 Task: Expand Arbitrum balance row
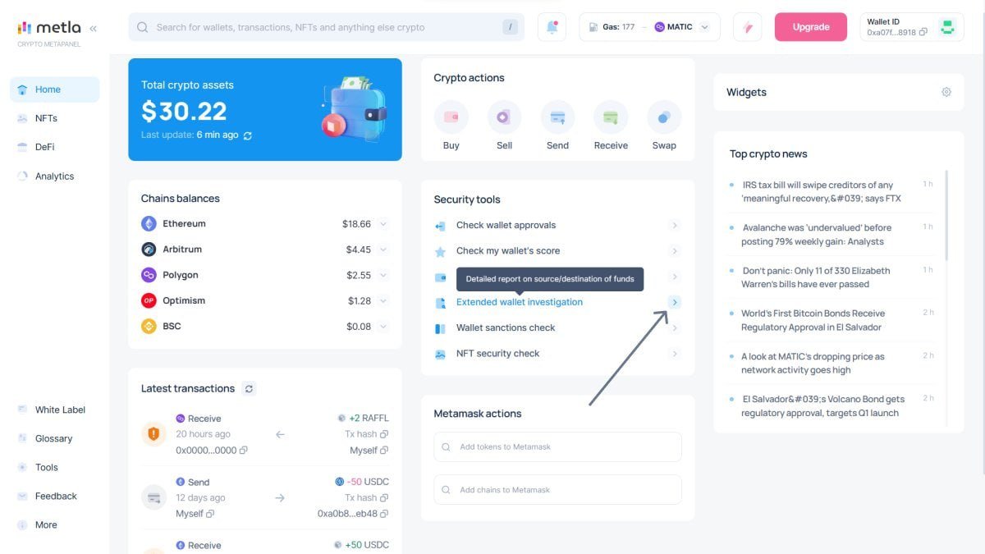383,250
